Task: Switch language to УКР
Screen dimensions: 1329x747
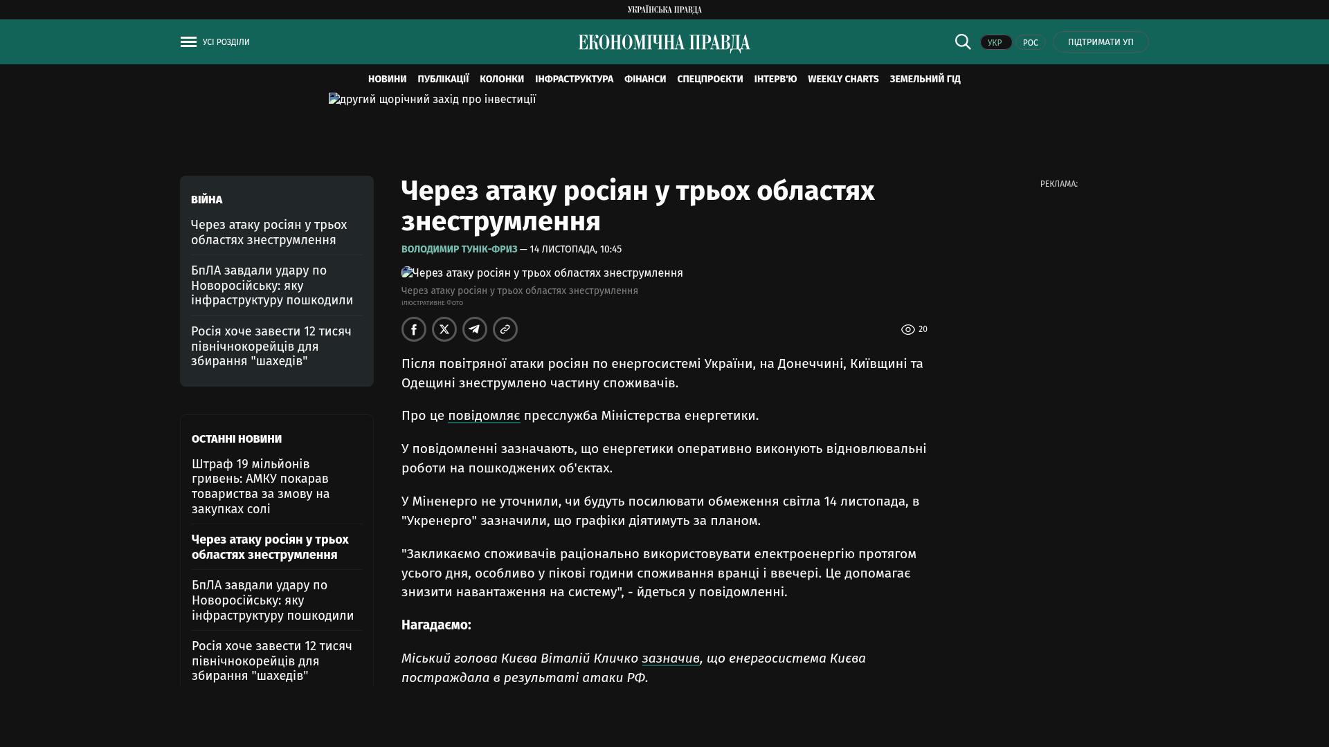Action: tap(995, 43)
